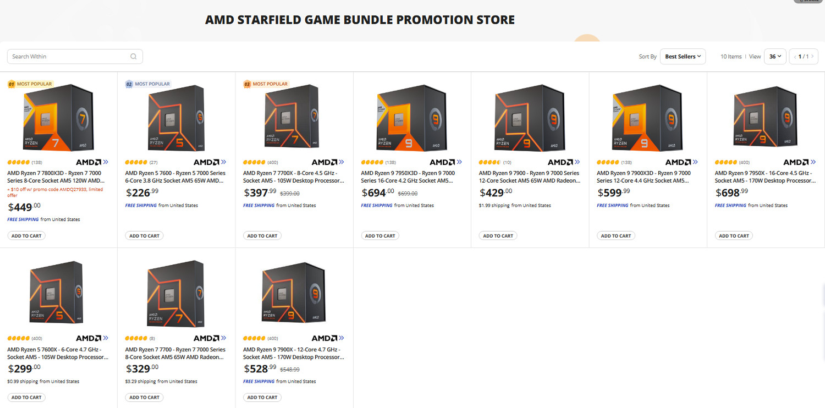825x408 pixels.
Task: Click the search magnifier icon
Action: click(x=134, y=57)
